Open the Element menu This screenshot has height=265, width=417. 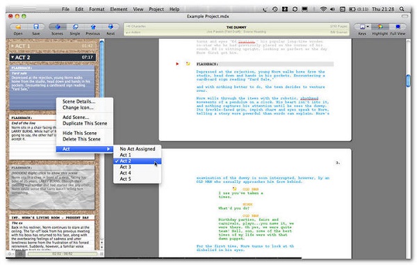tap(119, 9)
